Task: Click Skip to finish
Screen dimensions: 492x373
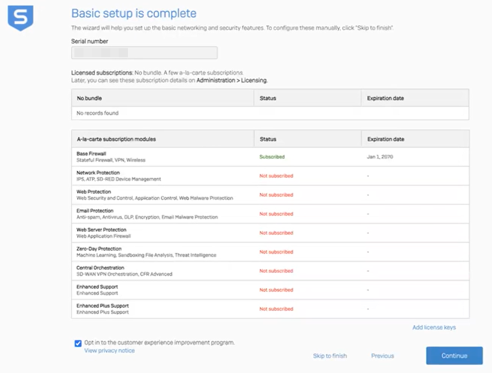Action: 330,356
